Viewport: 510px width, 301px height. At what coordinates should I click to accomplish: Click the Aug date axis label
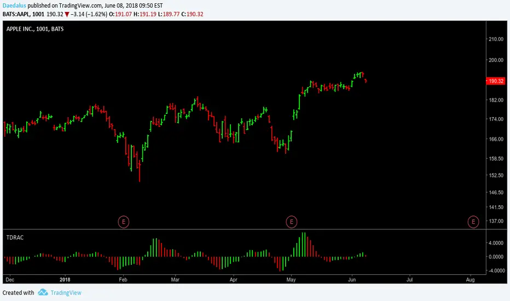tap(470, 280)
